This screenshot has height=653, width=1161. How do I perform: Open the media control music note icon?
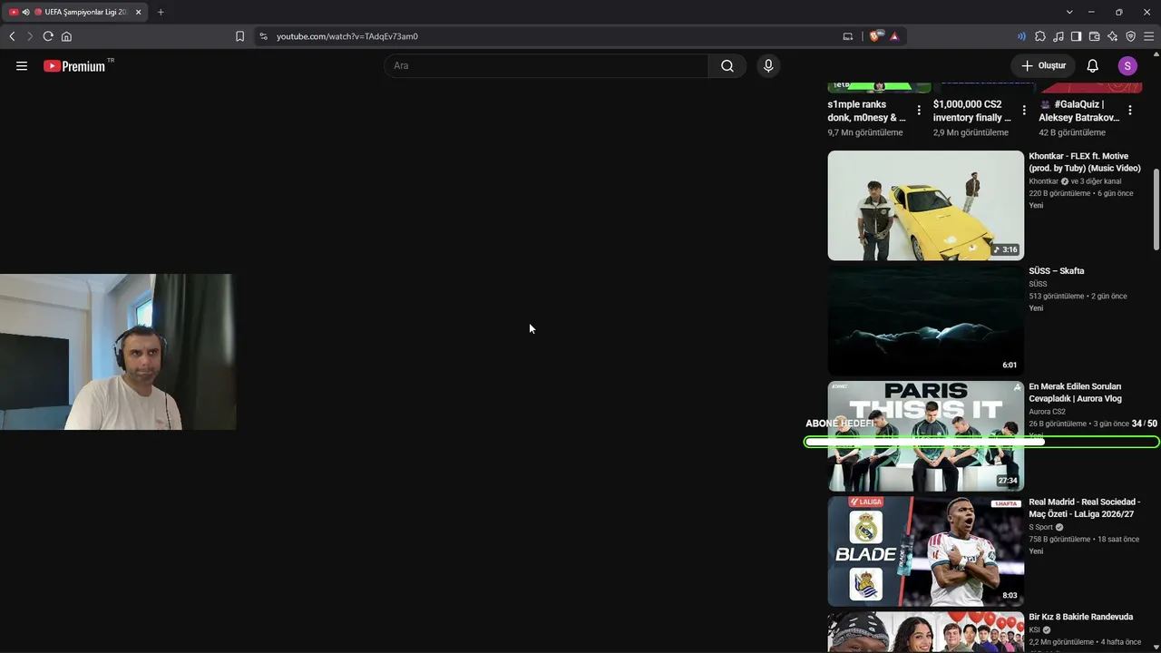1059,36
